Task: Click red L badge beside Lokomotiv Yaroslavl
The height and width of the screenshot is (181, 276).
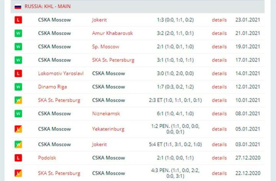Action: [18, 73]
